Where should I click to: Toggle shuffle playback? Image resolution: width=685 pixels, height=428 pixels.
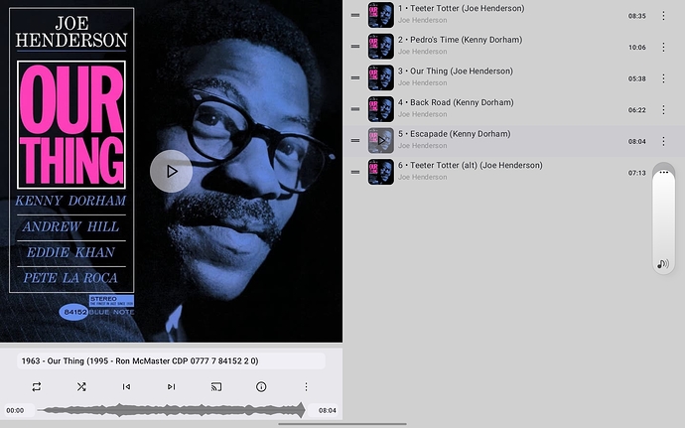[81, 386]
